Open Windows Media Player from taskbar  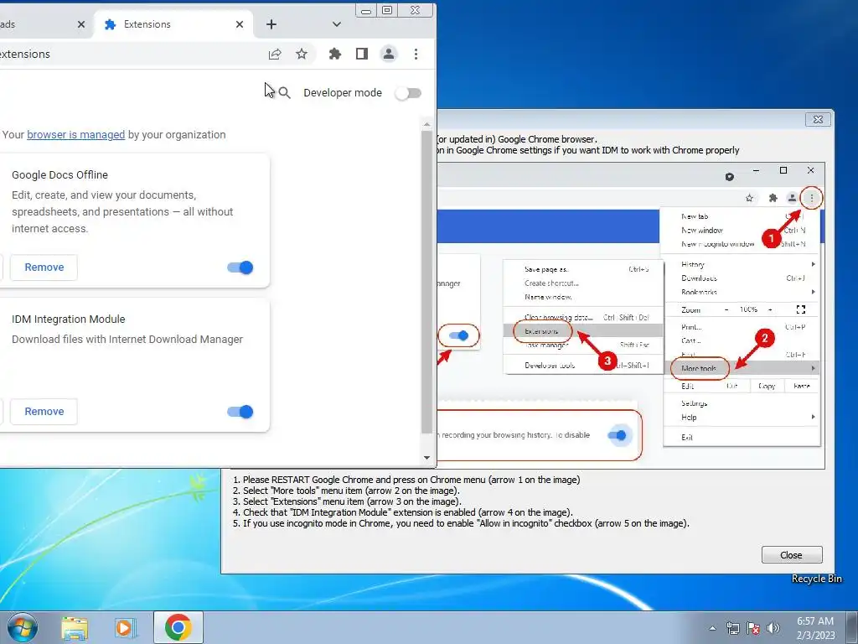(126, 628)
